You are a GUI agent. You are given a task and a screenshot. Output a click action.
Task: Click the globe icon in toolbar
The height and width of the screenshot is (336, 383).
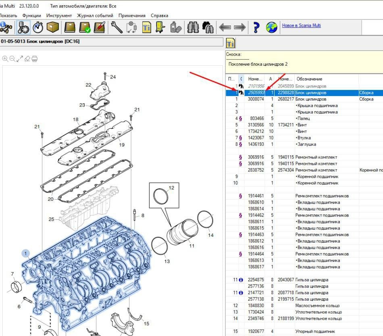(x=272, y=27)
